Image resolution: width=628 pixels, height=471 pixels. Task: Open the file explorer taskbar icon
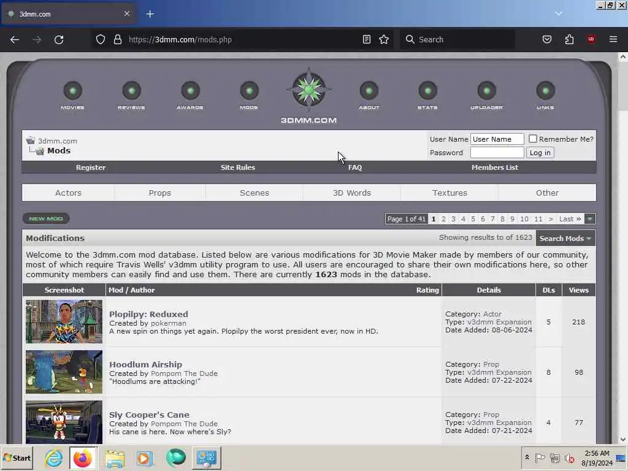click(115, 458)
